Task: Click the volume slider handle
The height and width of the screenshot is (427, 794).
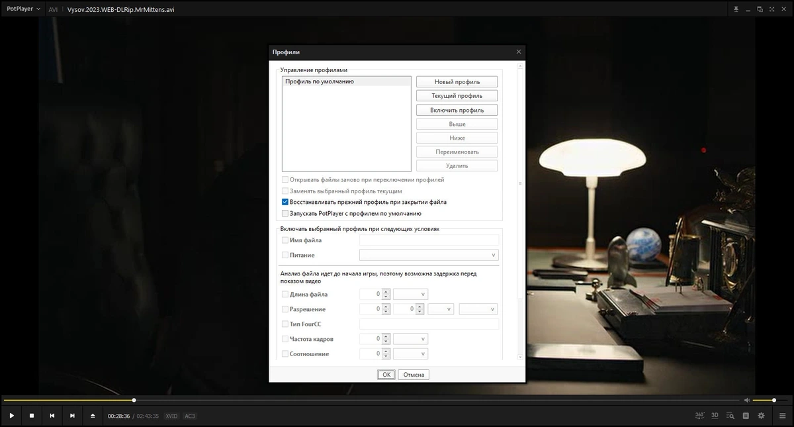Action: click(x=773, y=400)
